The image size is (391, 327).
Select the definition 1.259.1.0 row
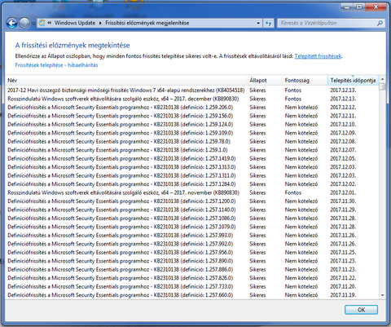[x=191, y=150]
